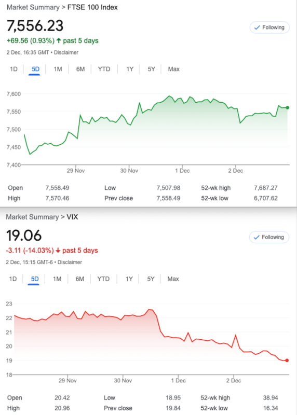Select 1M tab in FTSE 100 chart

click(x=58, y=69)
